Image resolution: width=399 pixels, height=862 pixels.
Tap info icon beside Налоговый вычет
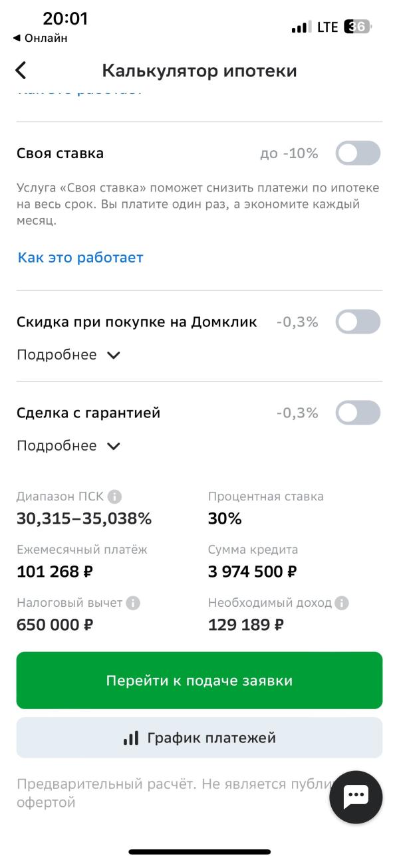[133, 603]
